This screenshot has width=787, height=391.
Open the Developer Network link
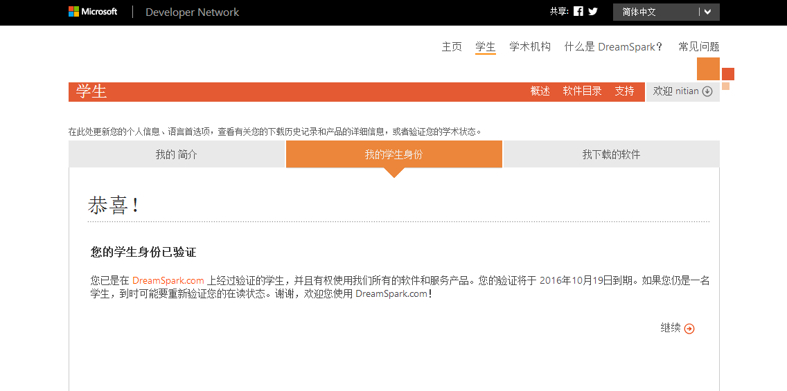coord(192,12)
